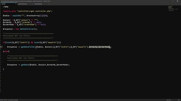Open the get.controller.php tab
The height and width of the screenshot is (101, 181).
point(23,4)
